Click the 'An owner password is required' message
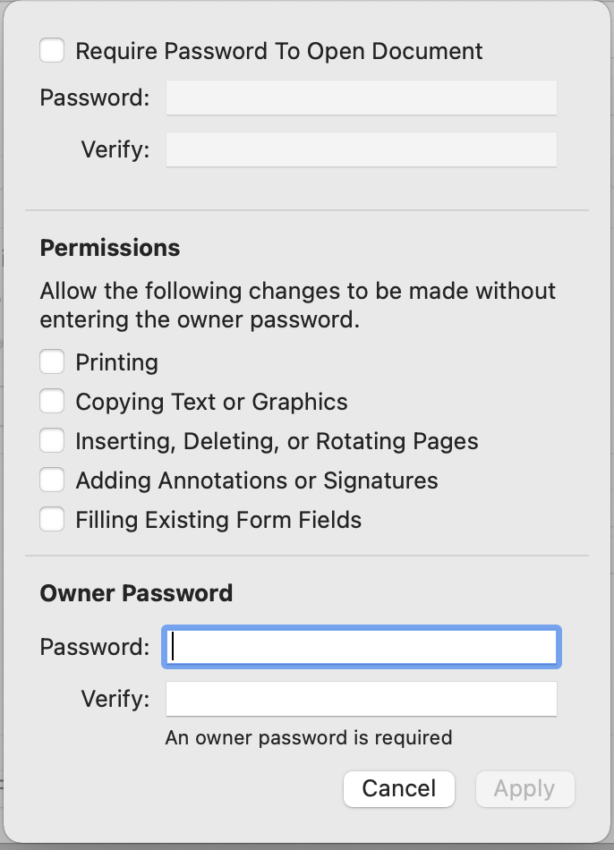The image size is (614, 850). point(309,738)
